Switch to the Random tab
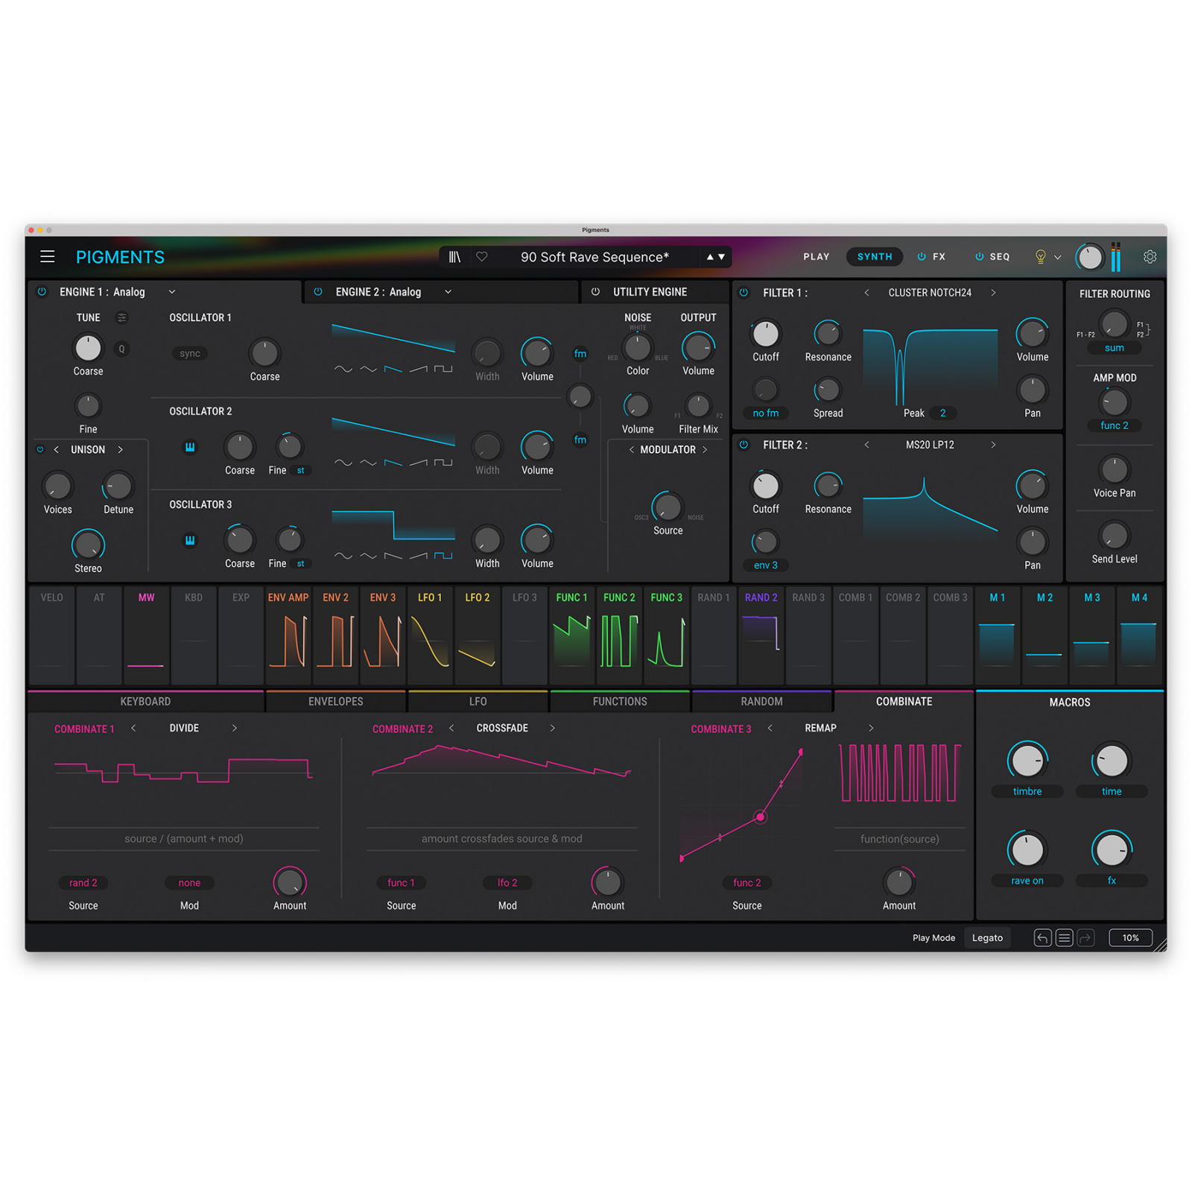Screen dimensions: 1192x1192 (x=761, y=702)
